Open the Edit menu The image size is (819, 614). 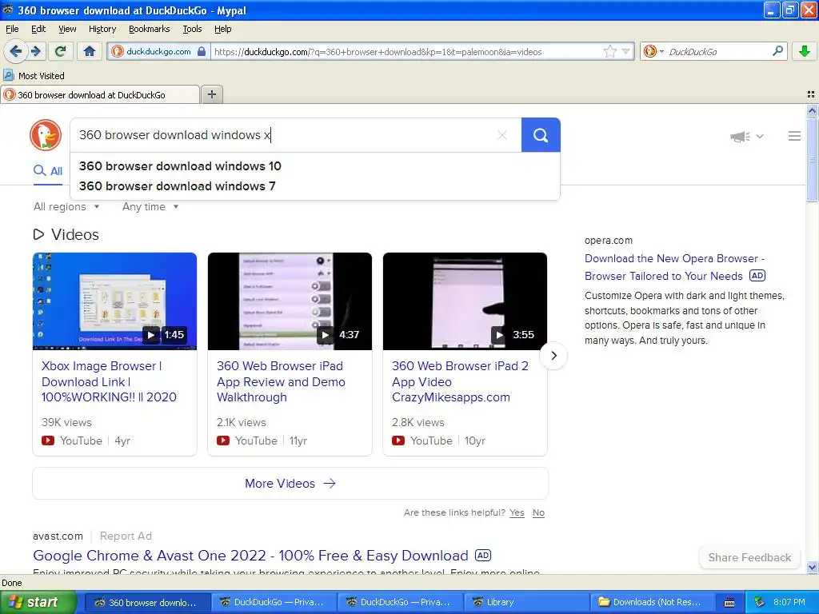point(38,29)
